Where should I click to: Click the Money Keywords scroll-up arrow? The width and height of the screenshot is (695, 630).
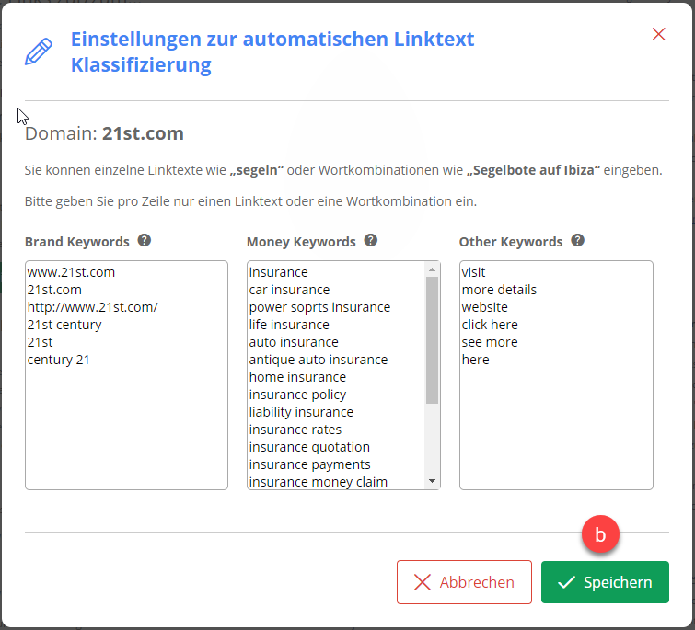(x=432, y=269)
